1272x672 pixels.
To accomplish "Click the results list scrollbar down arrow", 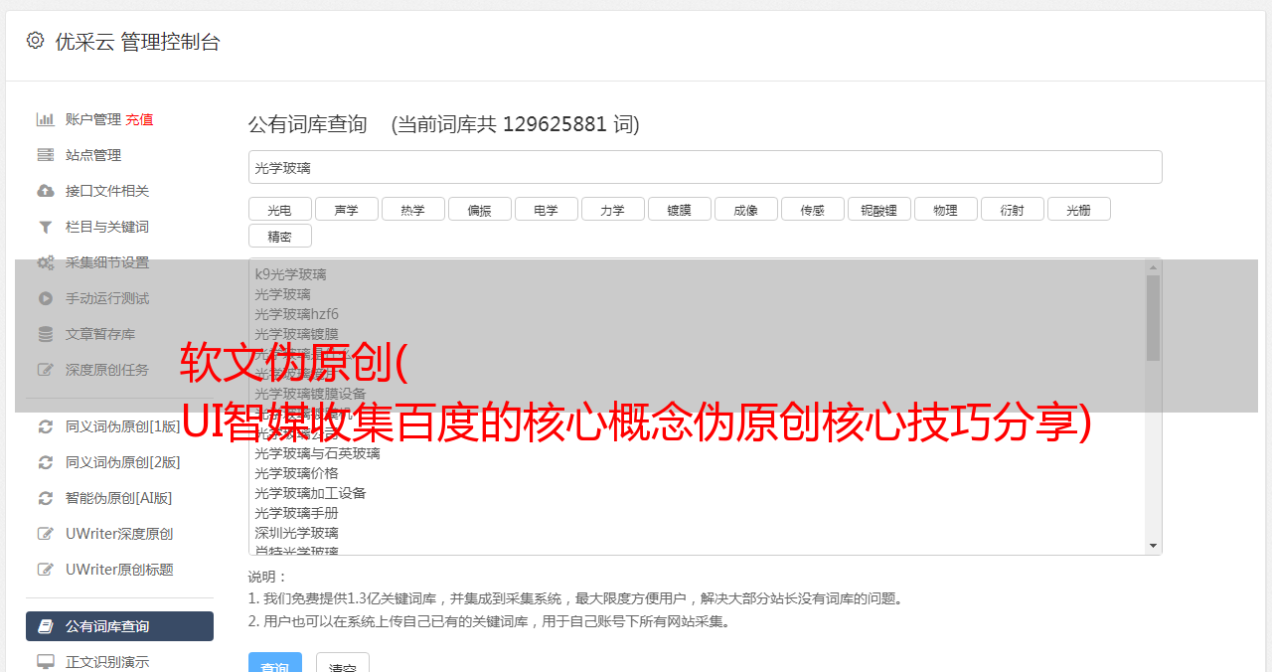I will pos(1153,546).
